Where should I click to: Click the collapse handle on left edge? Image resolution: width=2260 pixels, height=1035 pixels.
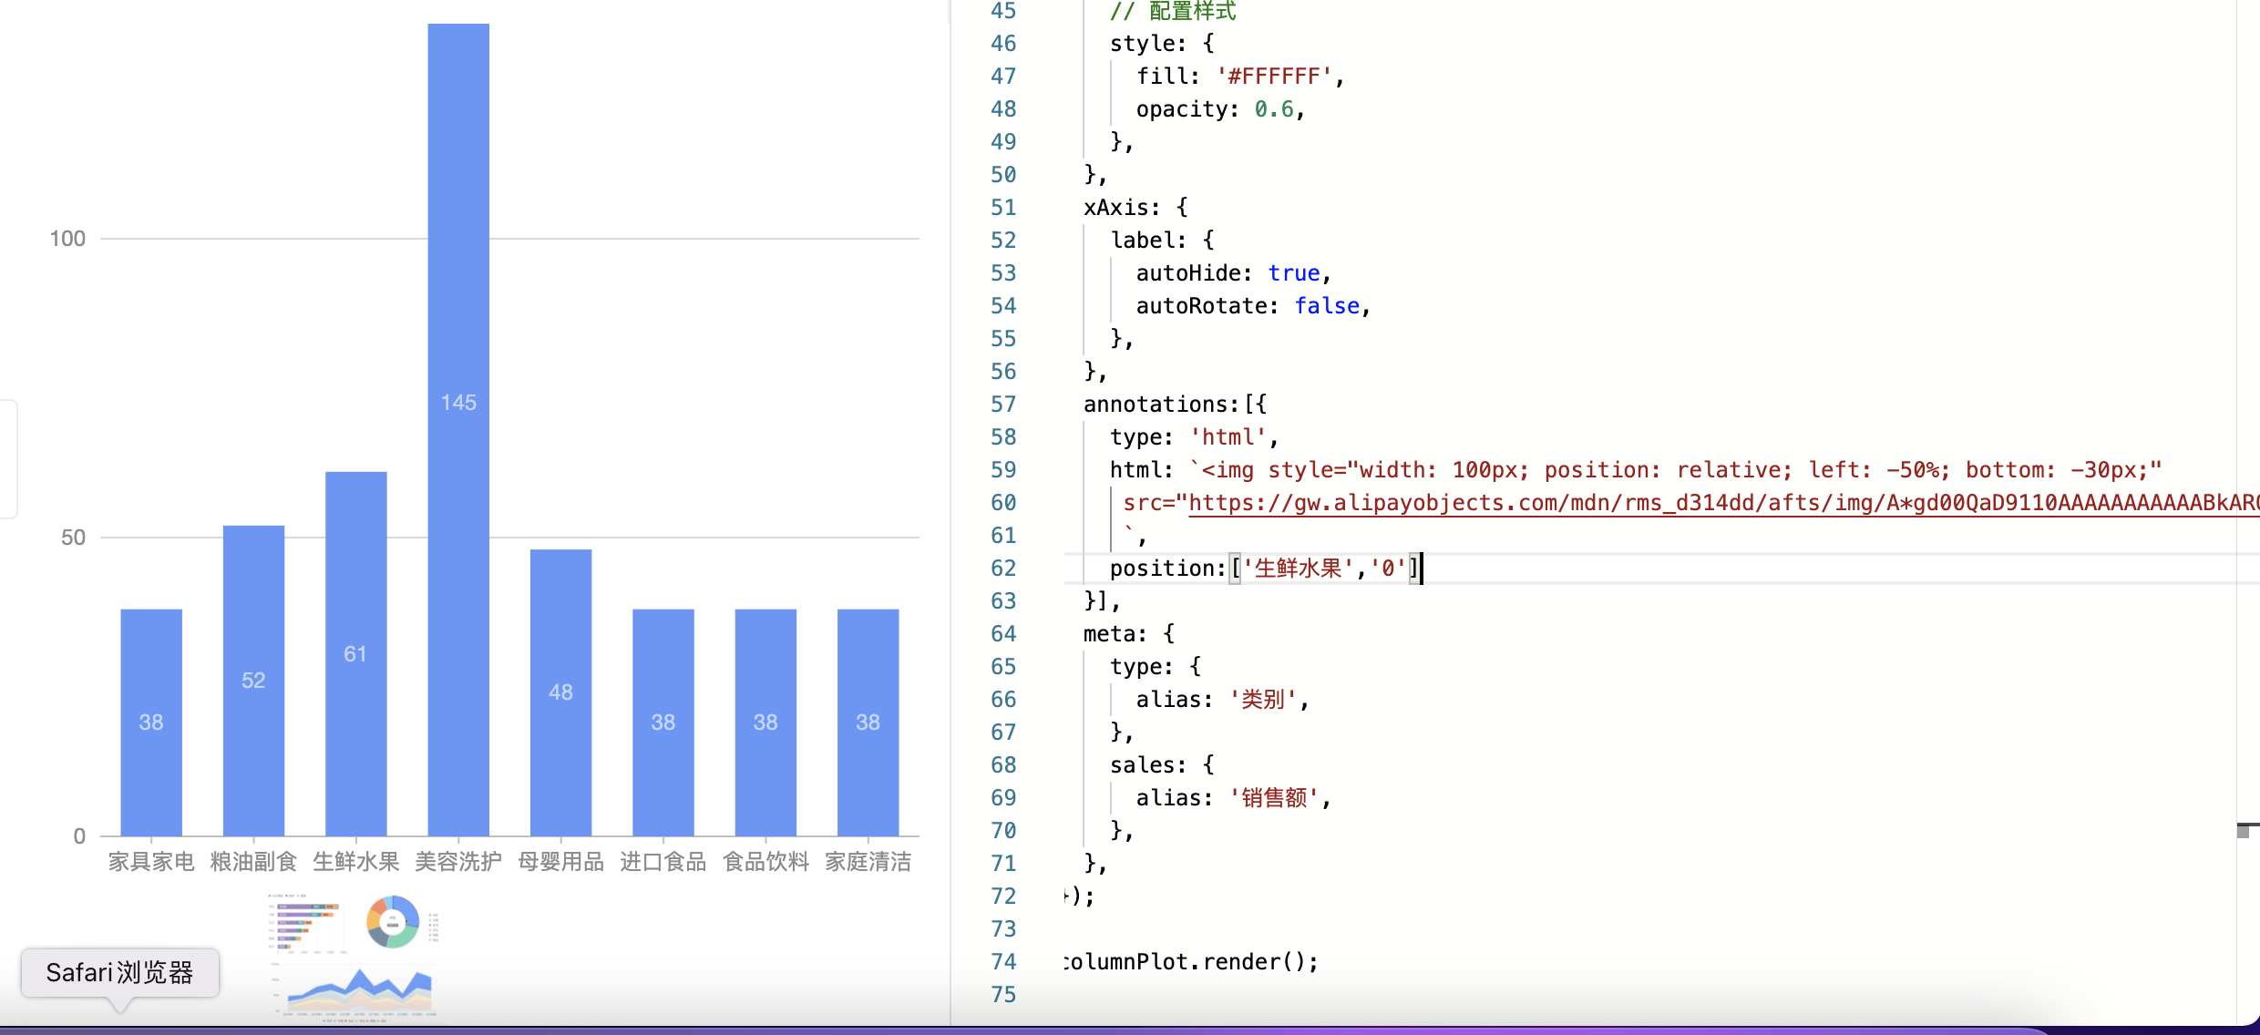(7, 459)
